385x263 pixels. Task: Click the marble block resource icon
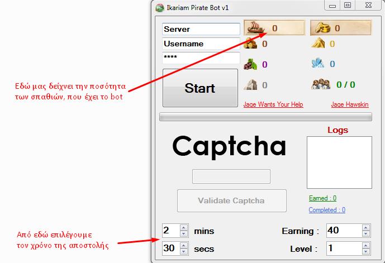(x=250, y=85)
